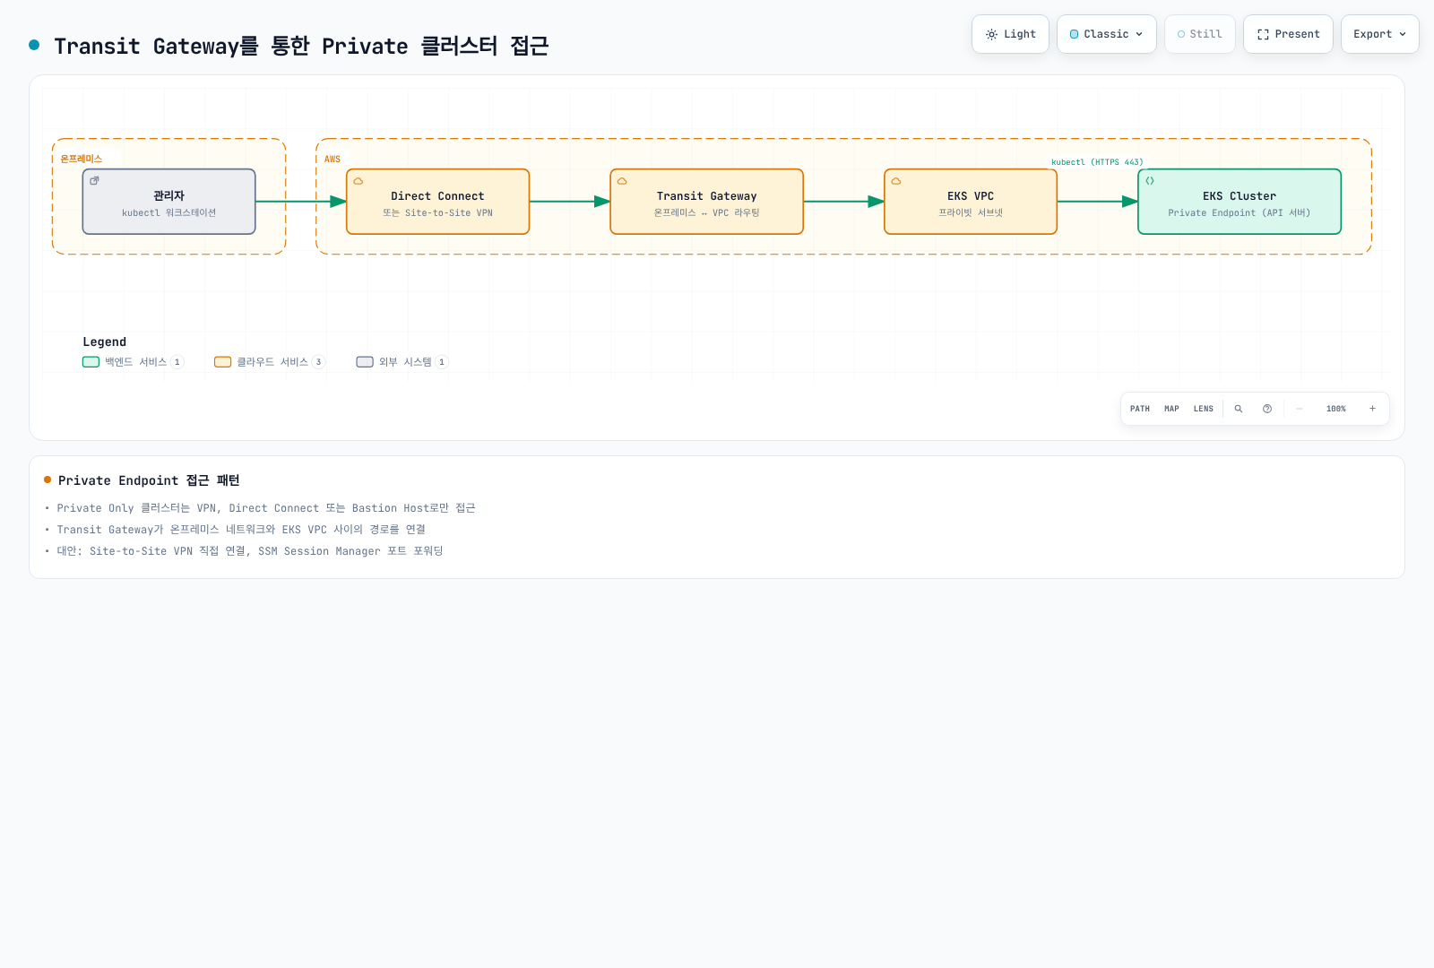Click the Transit Gateway page title

pyautogui.click(x=301, y=46)
